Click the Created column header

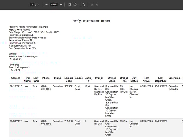(16, 78)
